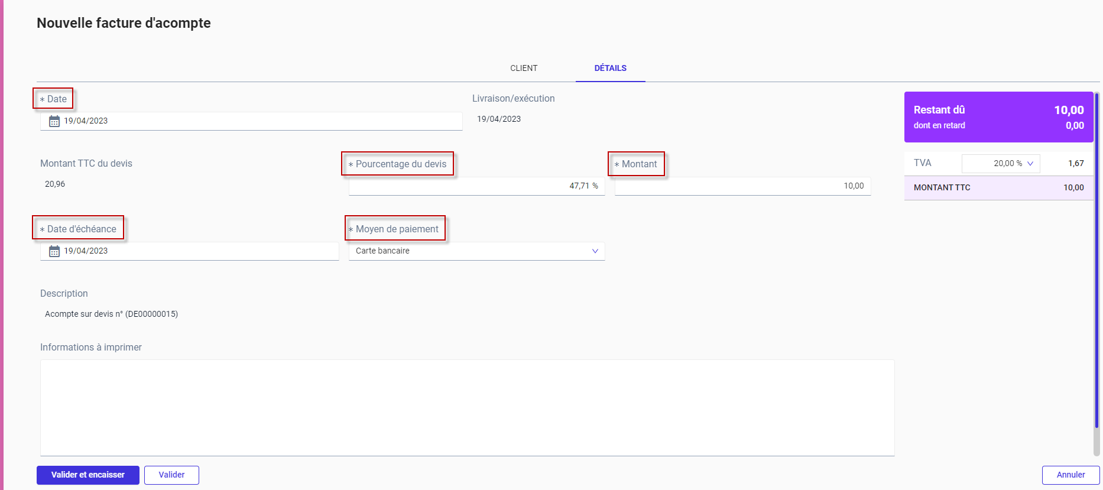Click the vertical scrollbar on the right
Screen dimensions: 1103x490
(x=1096, y=260)
